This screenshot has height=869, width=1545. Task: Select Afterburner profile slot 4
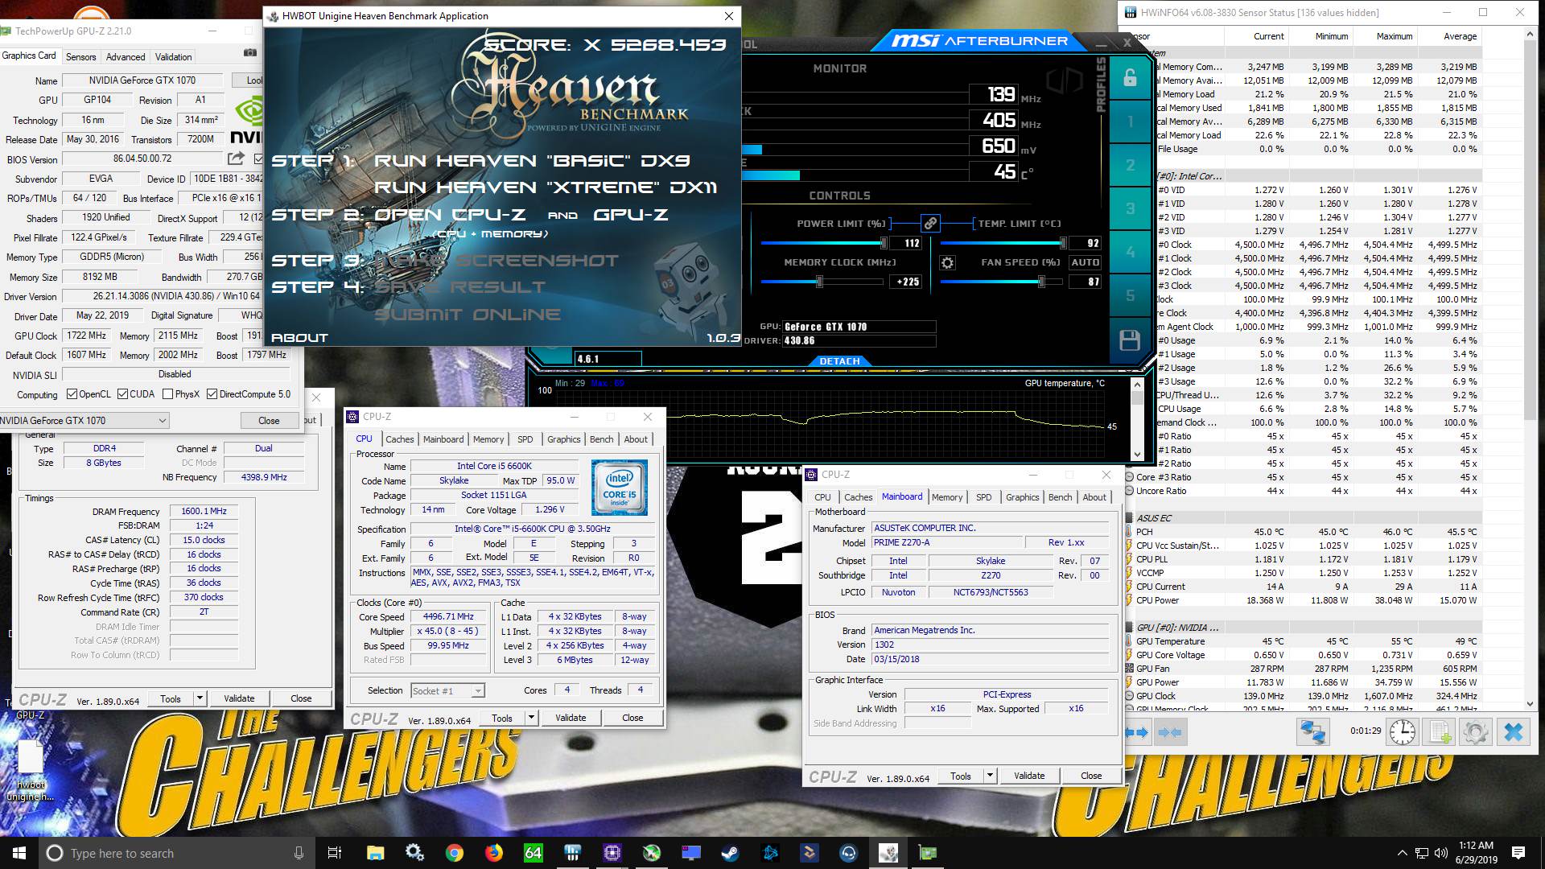pyautogui.click(x=1130, y=252)
